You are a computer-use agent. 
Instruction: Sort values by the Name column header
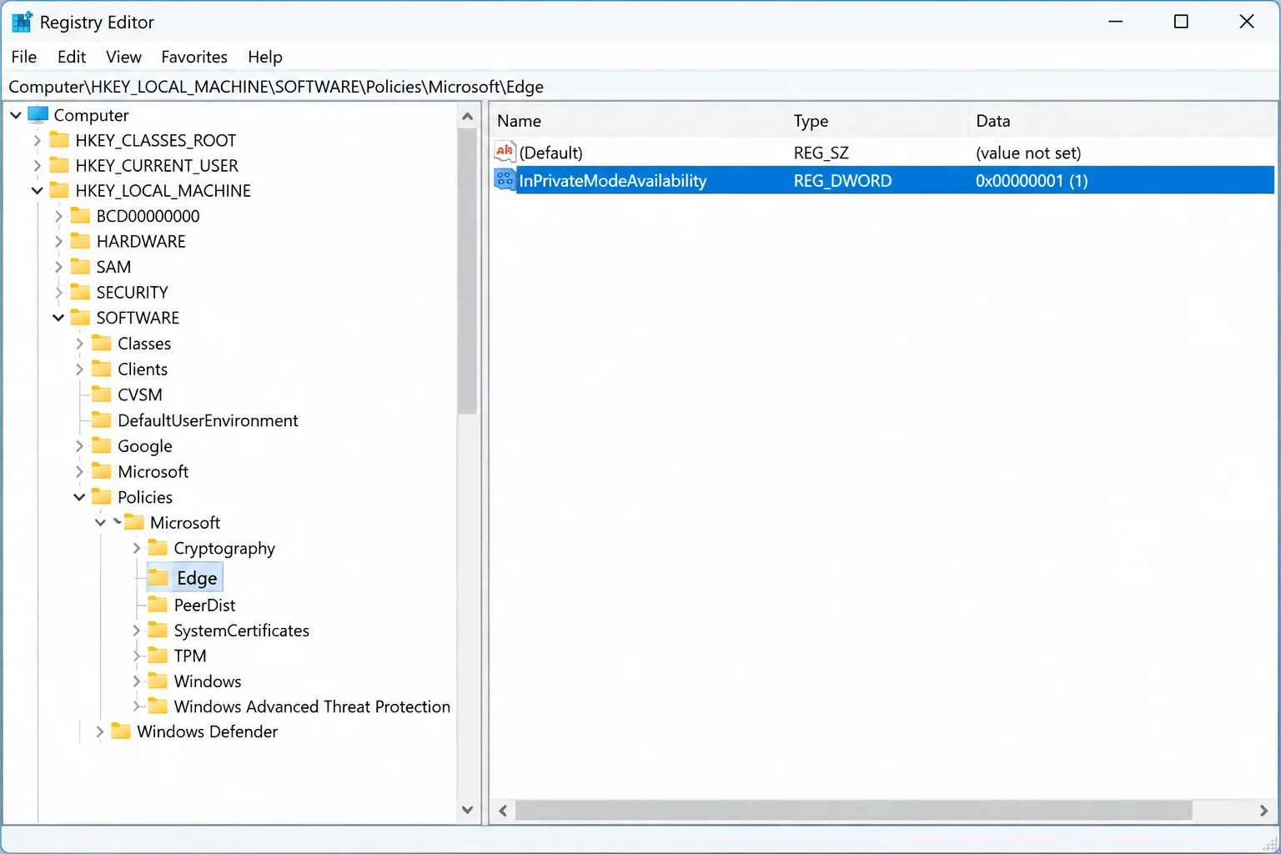[x=638, y=121]
